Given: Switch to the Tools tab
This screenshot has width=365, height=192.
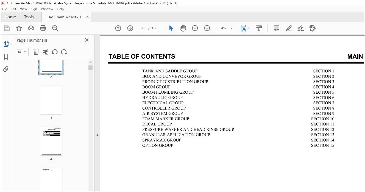Looking at the screenshot, I should point(29,17).
